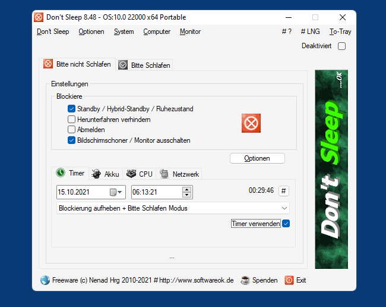Screen dimensions: 386x307
Task: Minimize the Don't Sleep window
Action: click(289, 17)
